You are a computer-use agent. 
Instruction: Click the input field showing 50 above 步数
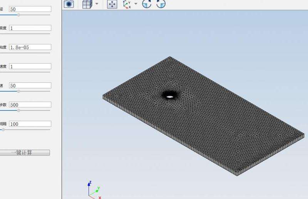[30, 86]
